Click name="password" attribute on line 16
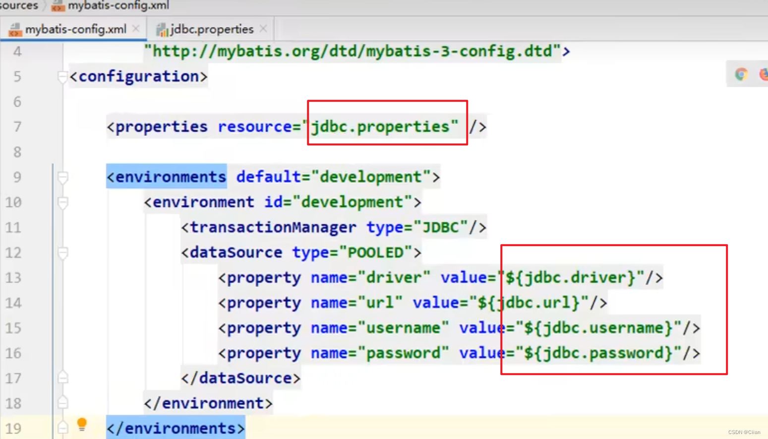The image size is (768, 439). coord(380,353)
